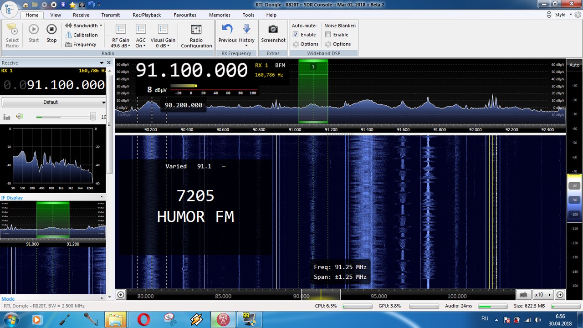Open Frequency entry in the Radio group
Image resolution: width=583 pixels, height=328 pixels.
(x=81, y=44)
